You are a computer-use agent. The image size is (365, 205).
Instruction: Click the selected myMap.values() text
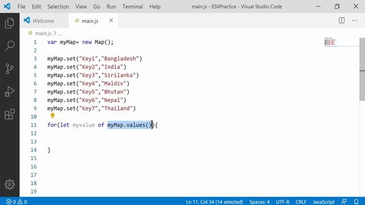129,125
